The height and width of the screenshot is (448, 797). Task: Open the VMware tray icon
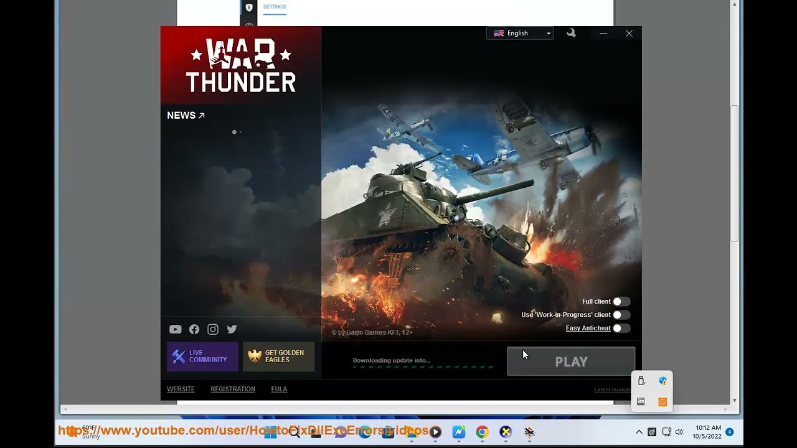[641, 402]
